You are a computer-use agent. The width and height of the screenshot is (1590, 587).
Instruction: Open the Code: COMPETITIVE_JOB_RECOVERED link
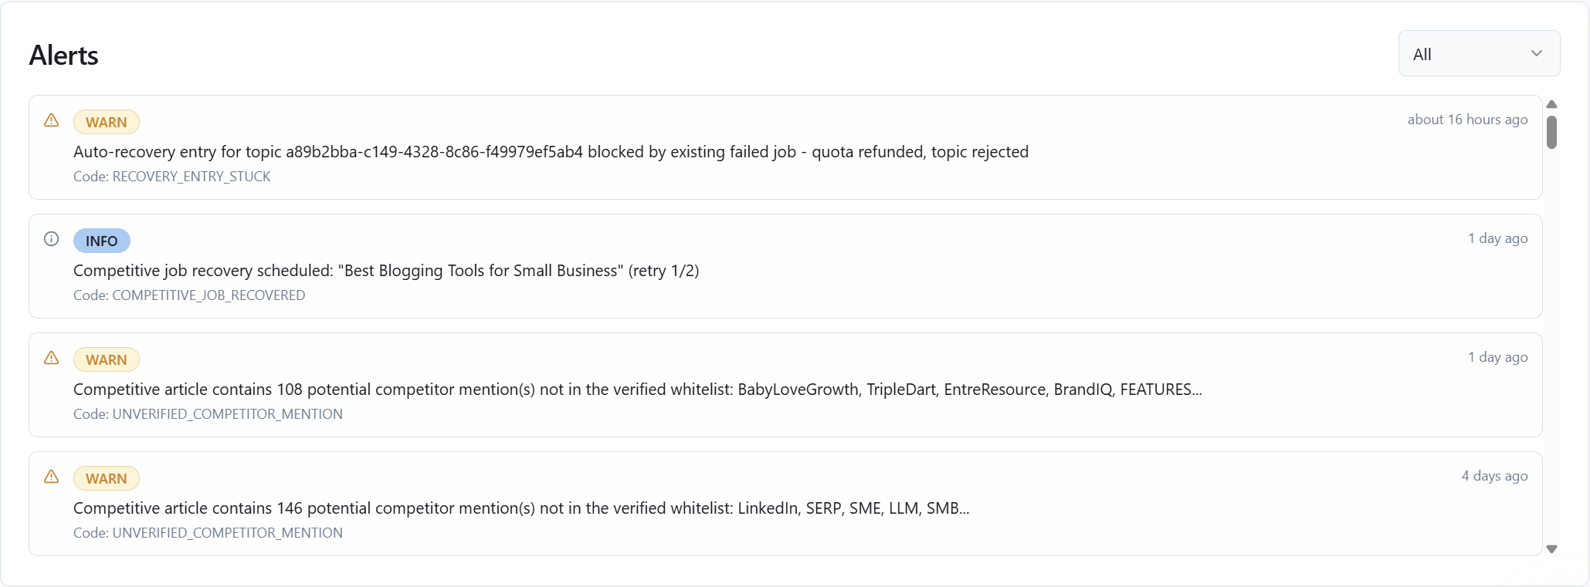[188, 295]
